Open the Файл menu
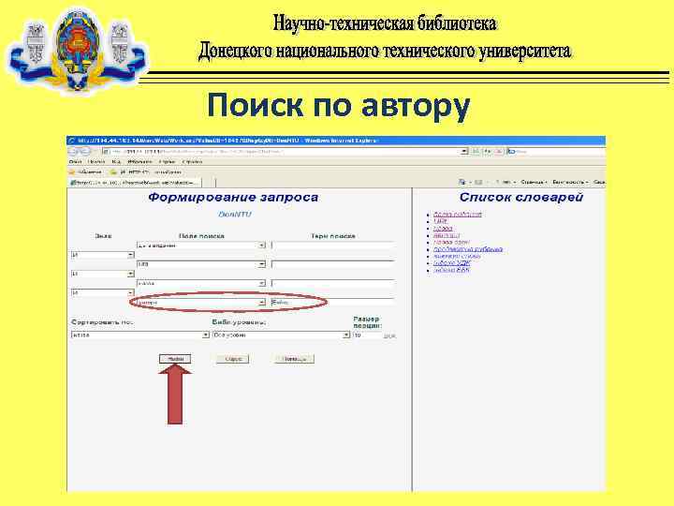The image size is (674, 506). click(75, 162)
